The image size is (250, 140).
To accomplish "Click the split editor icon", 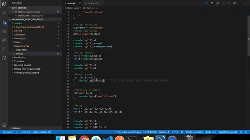I will (x=240, y=3).
